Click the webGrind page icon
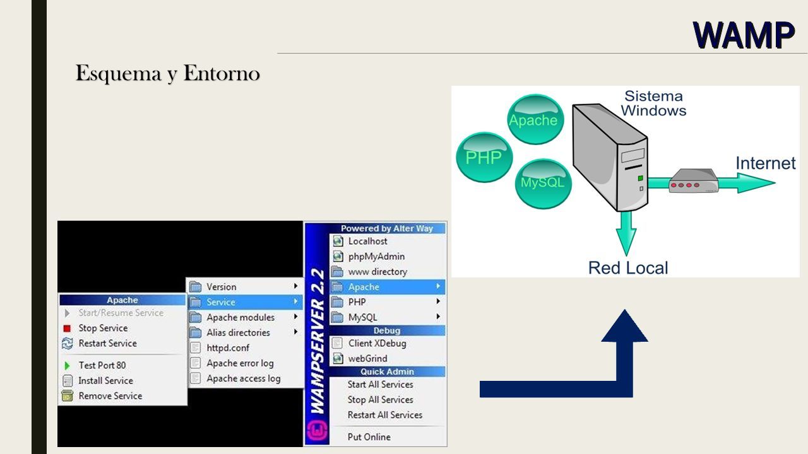This screenshot has height=454, width=808. click(338, 359)
